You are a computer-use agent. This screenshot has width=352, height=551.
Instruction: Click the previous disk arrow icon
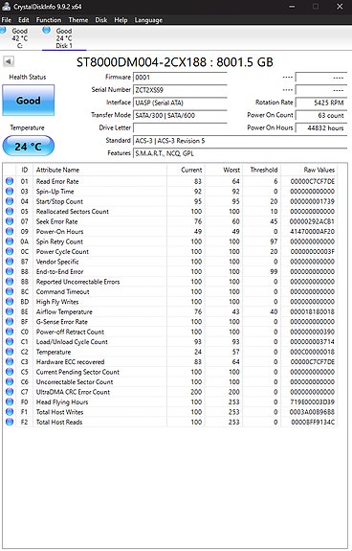tap(9, 61)
